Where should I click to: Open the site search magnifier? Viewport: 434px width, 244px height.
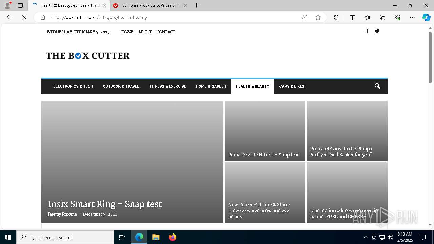[377, 86]
